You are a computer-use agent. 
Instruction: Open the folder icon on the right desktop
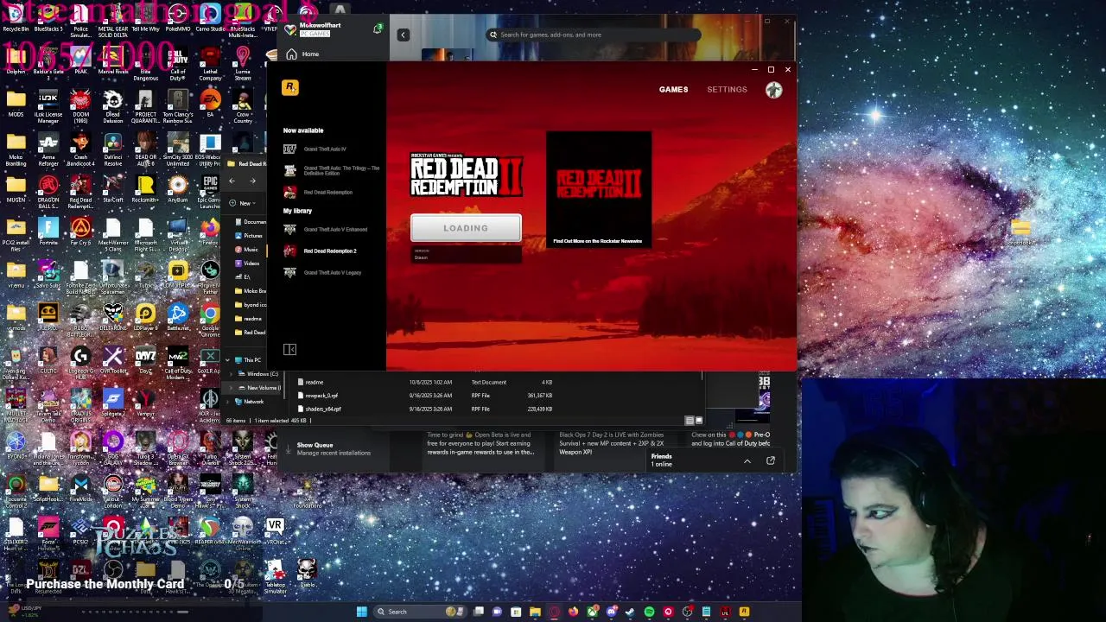pos(1020,231)
